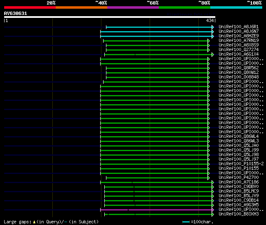Click the green arrowhead of the Q86WL4 alignment
This screenshot has height=225, width=266.
click(209, 137)
